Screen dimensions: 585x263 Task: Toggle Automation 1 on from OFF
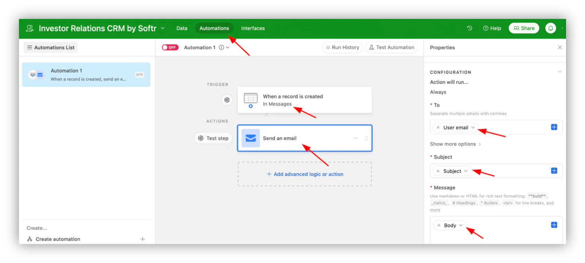click(170, 47)
